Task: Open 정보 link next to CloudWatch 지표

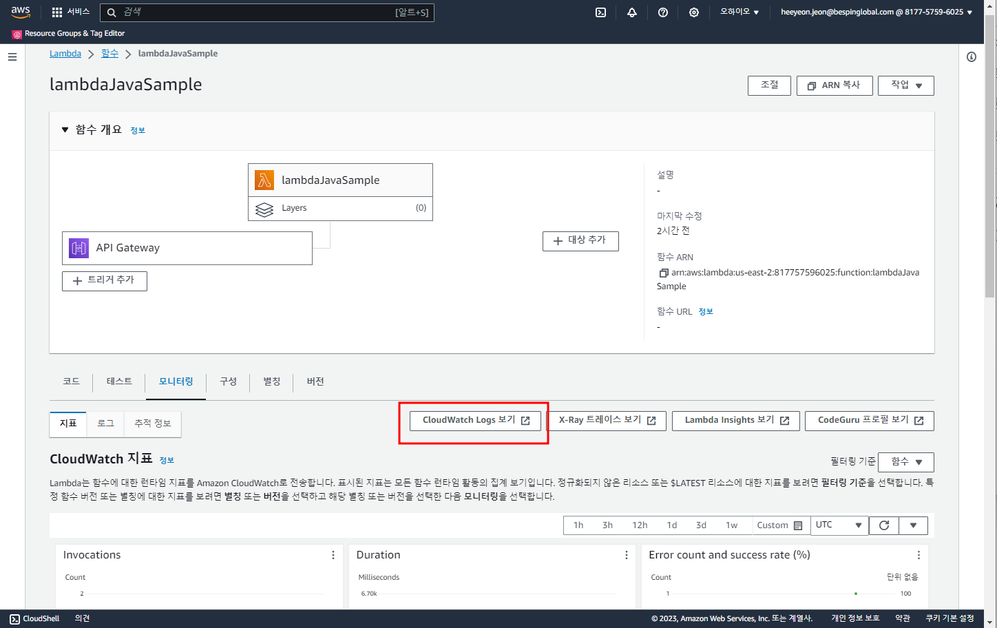Action: pyautogui.click(x=167, y=460)
